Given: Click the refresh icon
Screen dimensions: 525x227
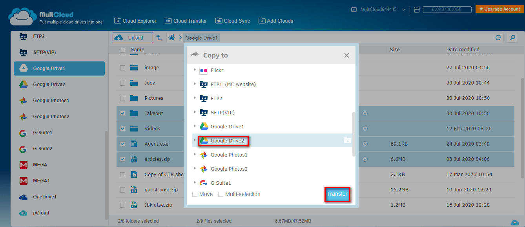Looking at the screenshot, I should coord(498,38).
